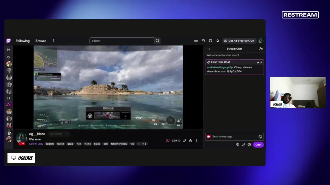This screenshot has height=185, width=330.
Task: Open the chat community users list icon
Action: [x=261, y=49]
